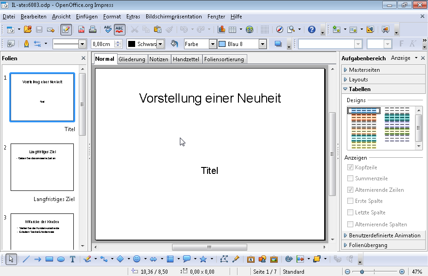428x276 pixels.
Task: Click the 47% zoom value in status bar
Action: coord(417,272)
